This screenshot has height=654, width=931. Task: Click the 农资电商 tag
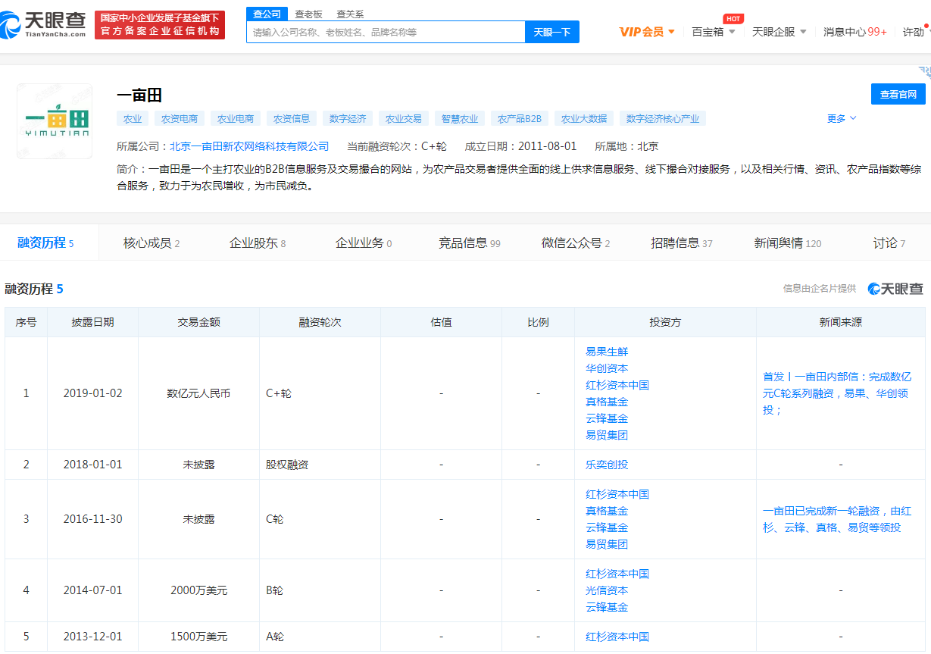click(x=180, y=118)
